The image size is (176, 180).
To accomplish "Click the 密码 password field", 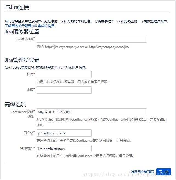I will pos(64,90).
